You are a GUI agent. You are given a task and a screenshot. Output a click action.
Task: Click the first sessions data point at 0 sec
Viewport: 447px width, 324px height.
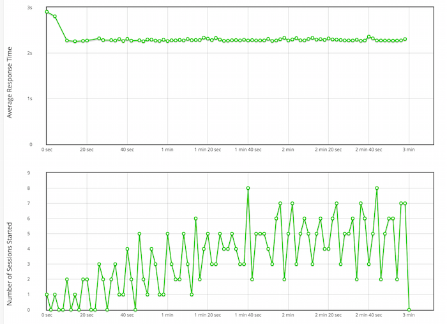tap(47, 295)
